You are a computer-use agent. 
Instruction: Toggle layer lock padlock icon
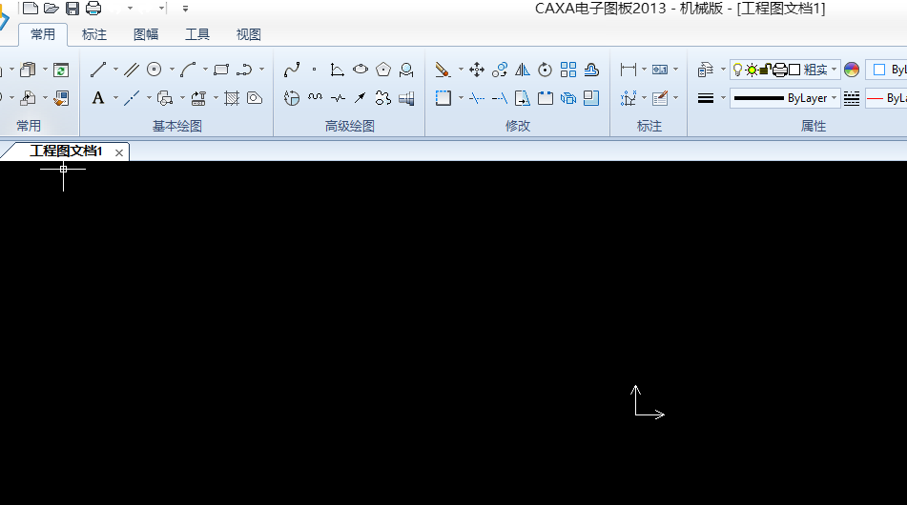765,70
